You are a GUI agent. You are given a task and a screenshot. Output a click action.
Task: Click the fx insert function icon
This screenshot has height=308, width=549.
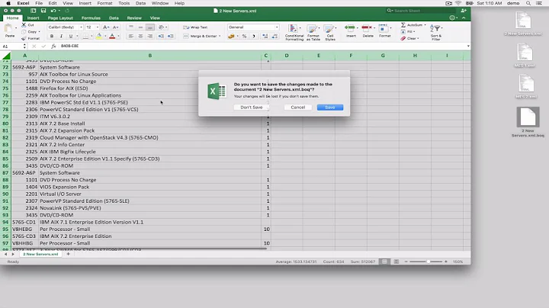[53, 46]
